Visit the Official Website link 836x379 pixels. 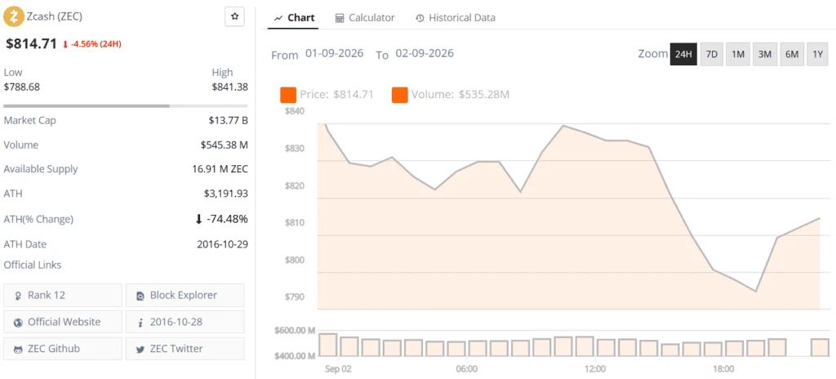63,322
